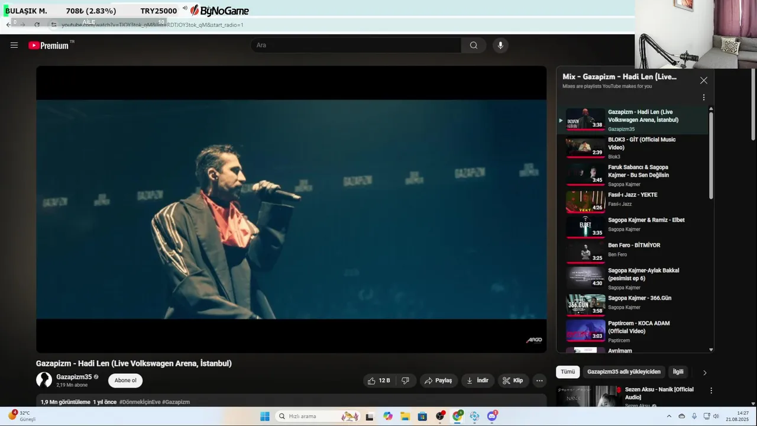The width and height of the screenshot is (757, 426).
Task: Select Gazapizm35 adlı yükleyiciden chip
Action: pyautogui.click(x=624, y=372)
